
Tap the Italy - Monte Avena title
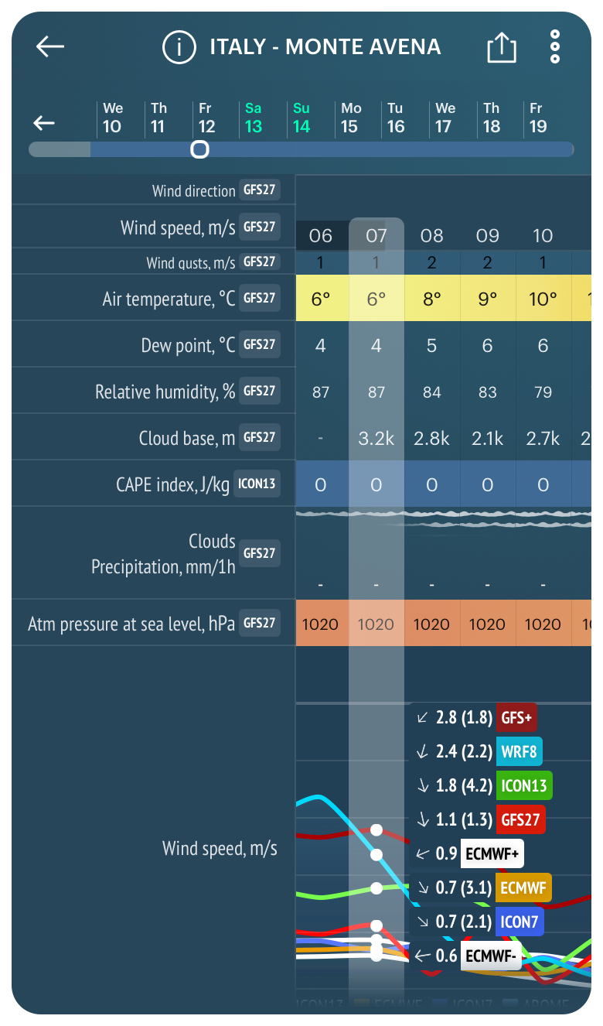[325, 47]
